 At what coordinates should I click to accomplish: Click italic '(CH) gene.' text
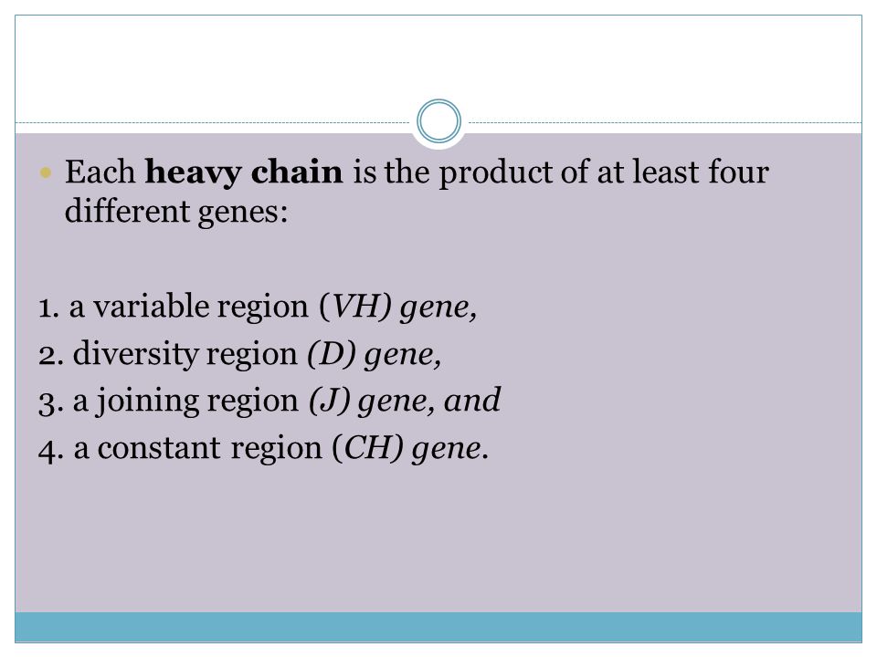pyautogui.click(x=410, y=449)
